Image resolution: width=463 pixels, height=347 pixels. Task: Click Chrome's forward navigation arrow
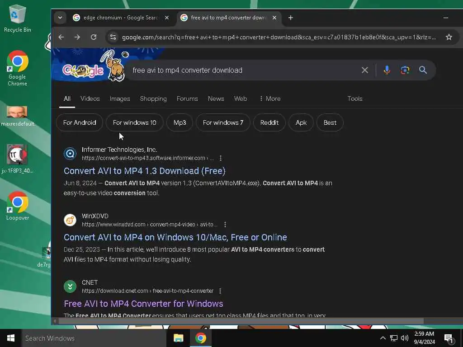click(77, 37)
